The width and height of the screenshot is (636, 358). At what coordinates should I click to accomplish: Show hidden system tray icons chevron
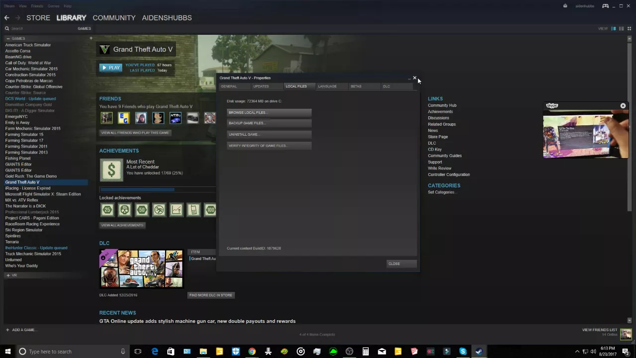point(577,352)
